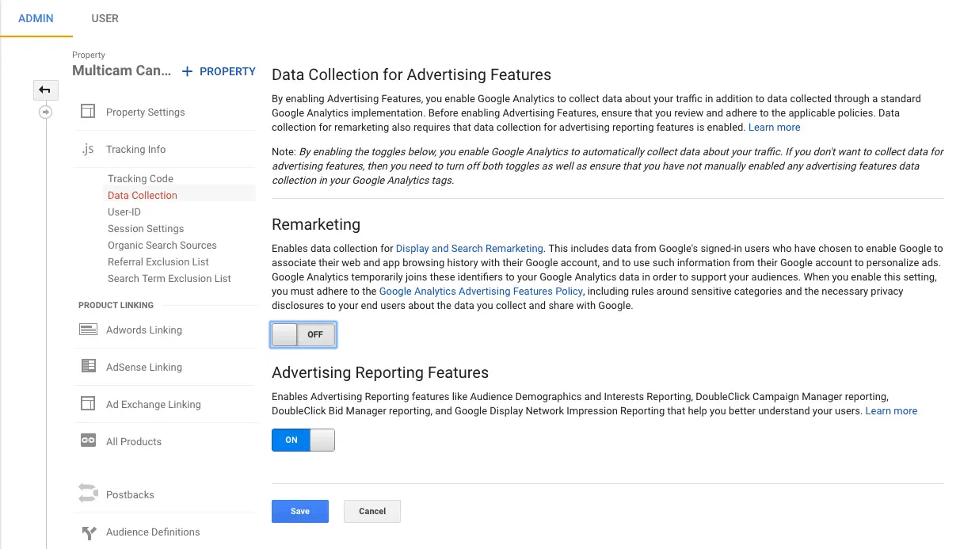Open Audience Definitions
Viewport: 960px width, 549px height.
(x=153, y=532)
